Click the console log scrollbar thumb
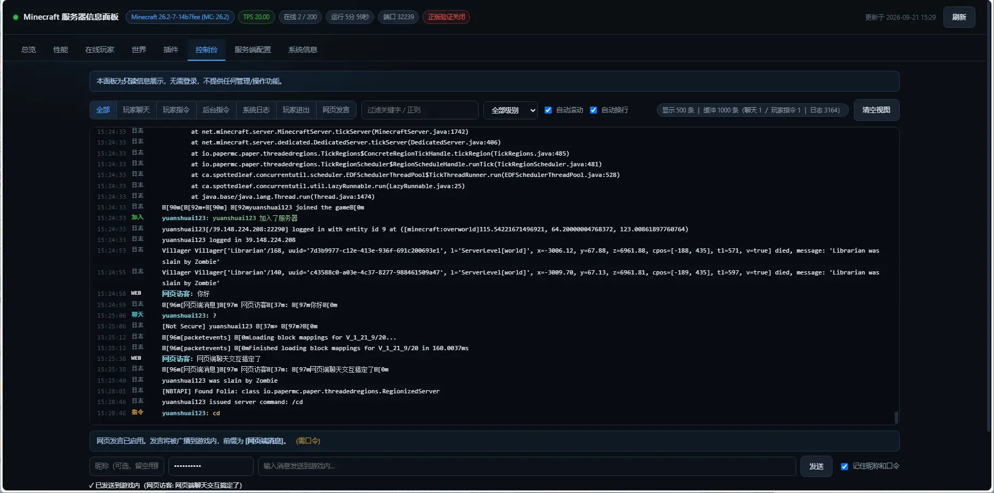 coord(896,417)
